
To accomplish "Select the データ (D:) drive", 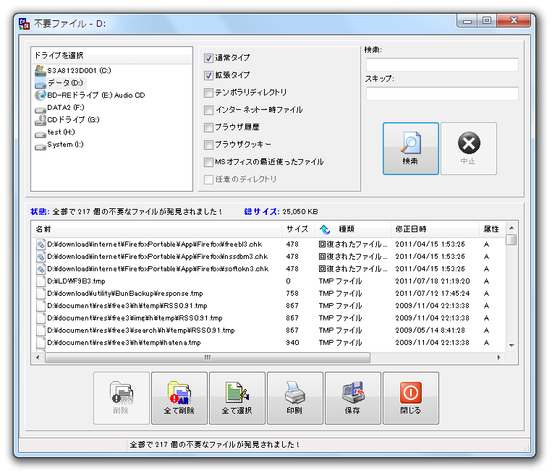I will click(60, 82).
